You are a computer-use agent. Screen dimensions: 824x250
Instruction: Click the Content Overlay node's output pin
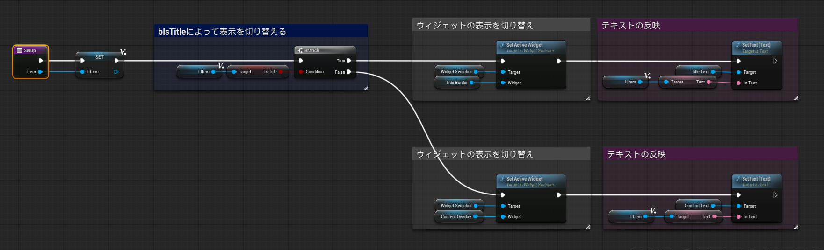tap(475, 217)
